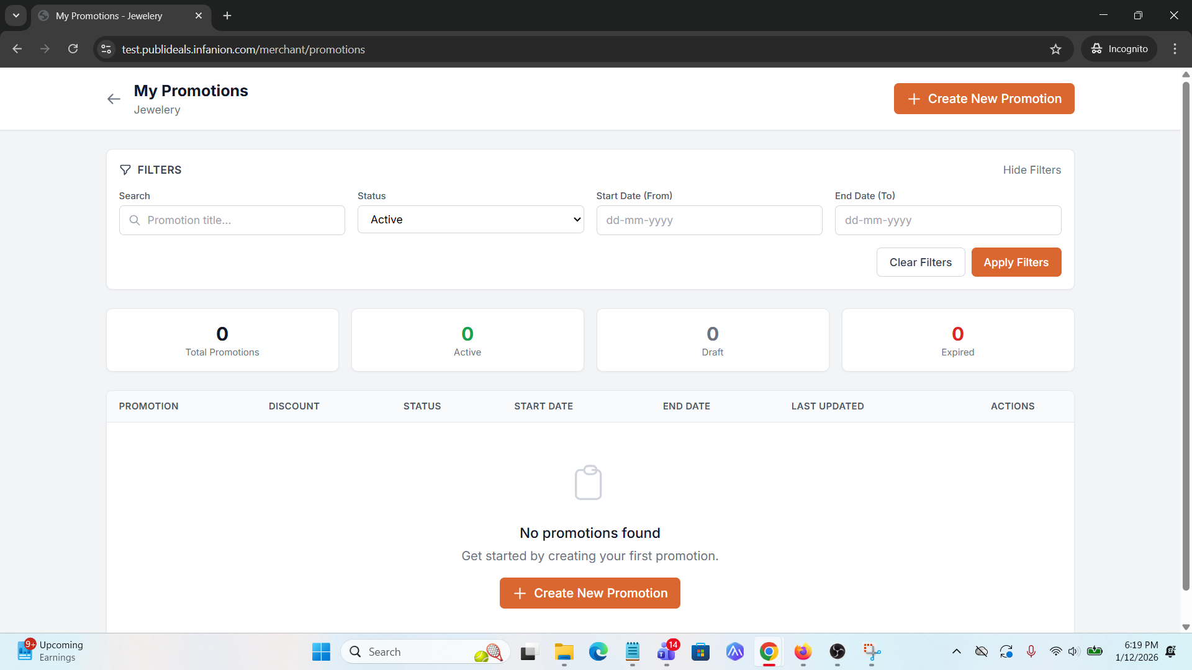The image size is (1192, 670).
Task: Click the clipboard empty-state icon
Action: (588, 483)
